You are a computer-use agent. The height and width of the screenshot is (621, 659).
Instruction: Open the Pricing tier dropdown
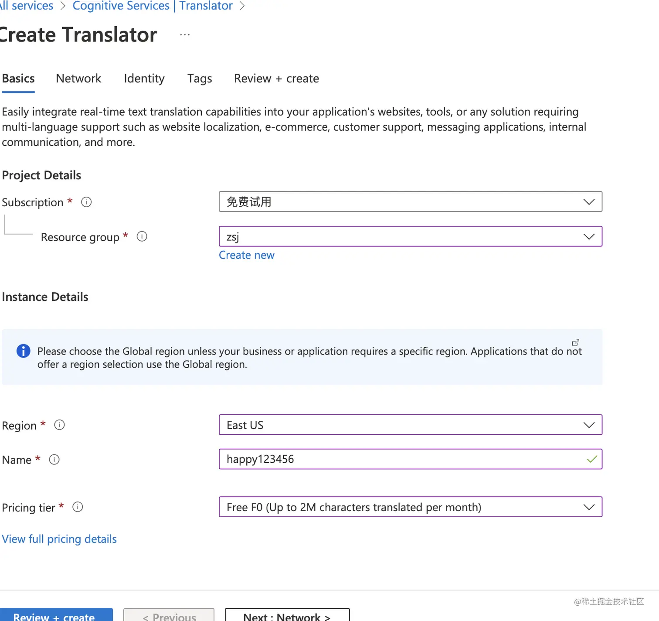click(x=411, y=507)
